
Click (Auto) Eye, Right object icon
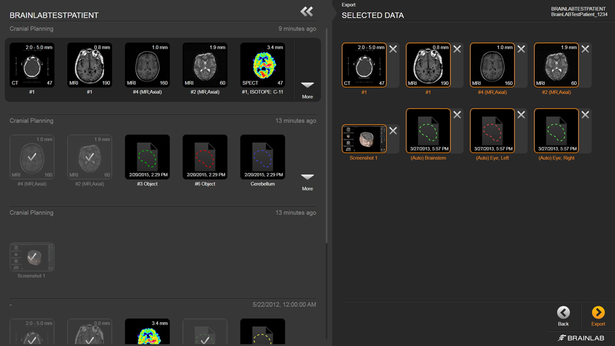click(556, 131)
